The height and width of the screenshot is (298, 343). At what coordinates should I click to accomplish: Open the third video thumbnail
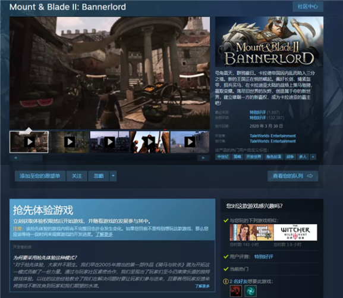[x=109, y=142]
